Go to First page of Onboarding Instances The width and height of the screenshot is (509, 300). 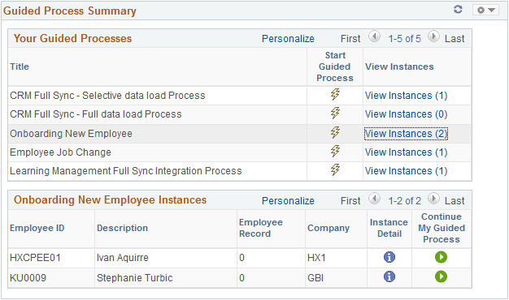pyautogui.click(x=350, y=201)
